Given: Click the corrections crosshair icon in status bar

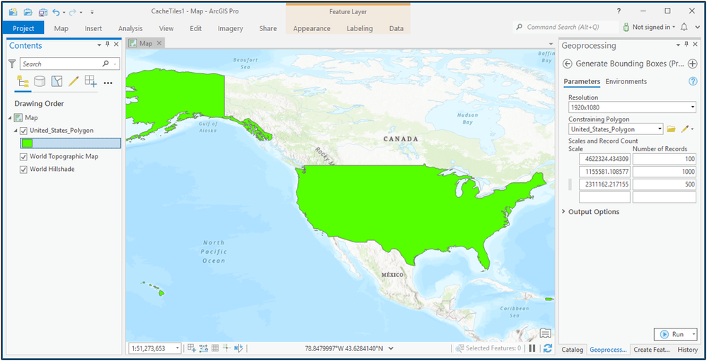Looking at the screenshot, I should (226, 348).
